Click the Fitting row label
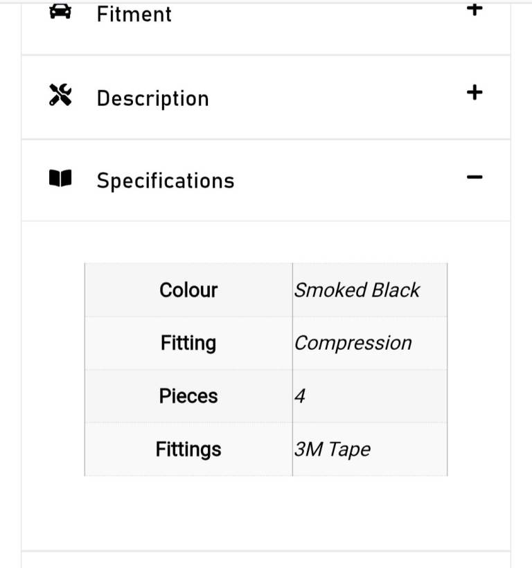Screen dimensions: 532x568 188,343
